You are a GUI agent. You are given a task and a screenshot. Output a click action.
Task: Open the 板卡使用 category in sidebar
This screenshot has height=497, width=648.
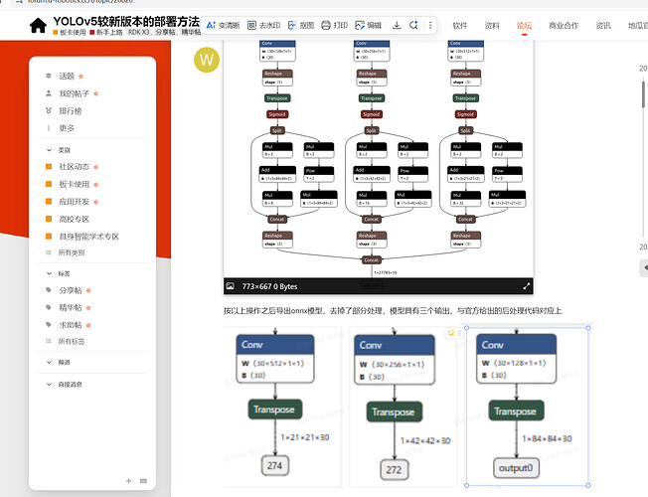(74, 184)
